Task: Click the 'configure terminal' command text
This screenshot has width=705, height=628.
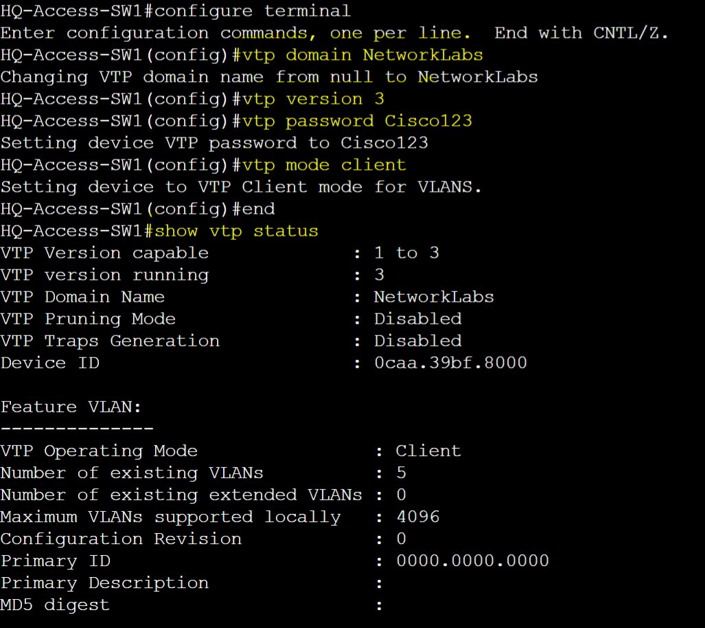Action: coord(252,11)
